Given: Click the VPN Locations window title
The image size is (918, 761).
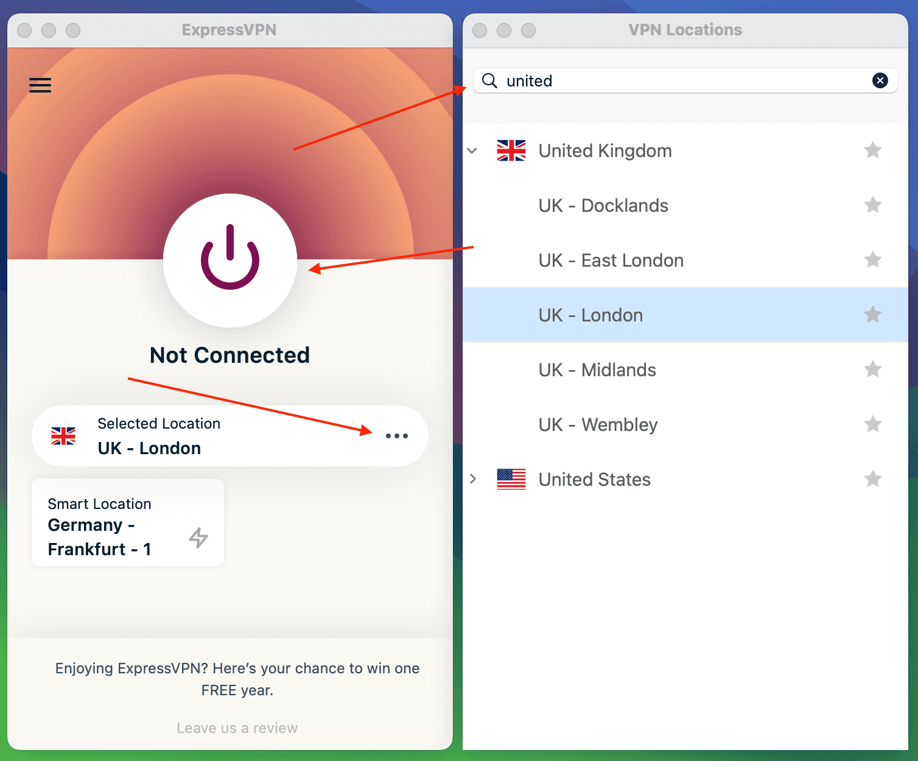Looking at the screenshot, I should 685,30.
